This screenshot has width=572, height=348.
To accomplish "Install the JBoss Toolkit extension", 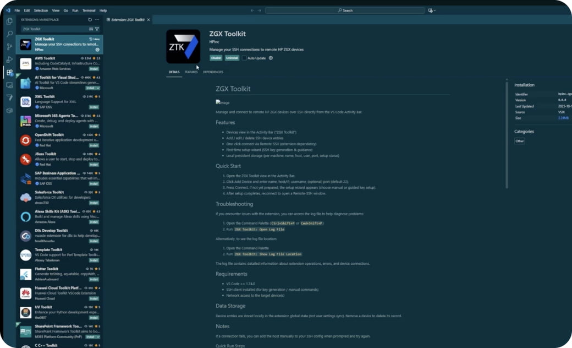I will click(94, 165).
